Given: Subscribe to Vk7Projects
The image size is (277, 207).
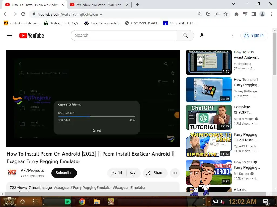Looking at the screenshot, I should [64, 173].
